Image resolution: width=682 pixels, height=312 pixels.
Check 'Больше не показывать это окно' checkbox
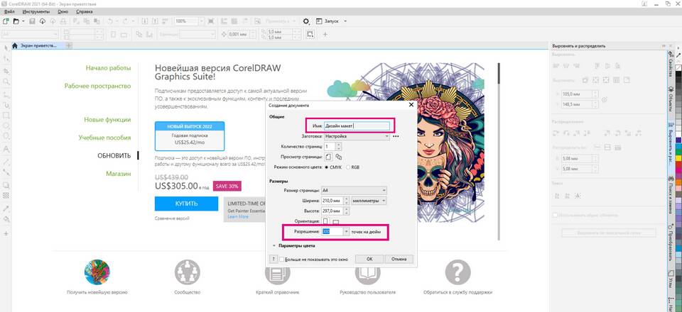[281, 260]
